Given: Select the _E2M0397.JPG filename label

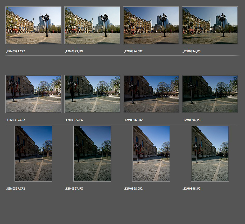Looking at the screenshot, I should [74, 189].
